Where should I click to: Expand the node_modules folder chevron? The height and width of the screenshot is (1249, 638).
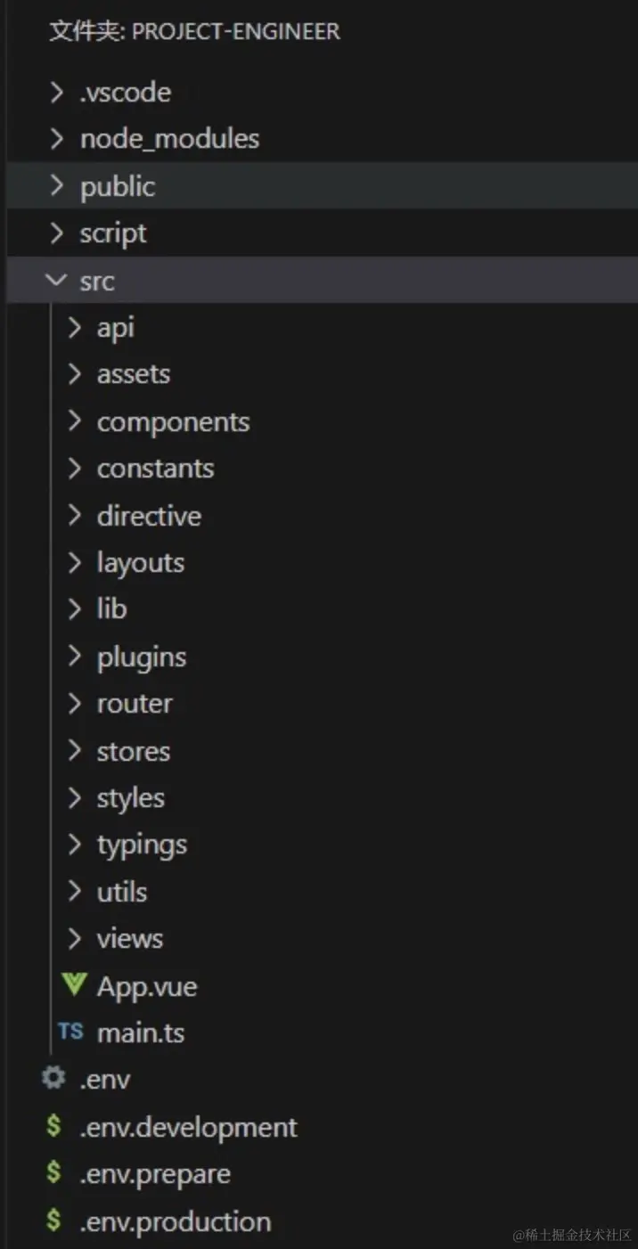56,139
